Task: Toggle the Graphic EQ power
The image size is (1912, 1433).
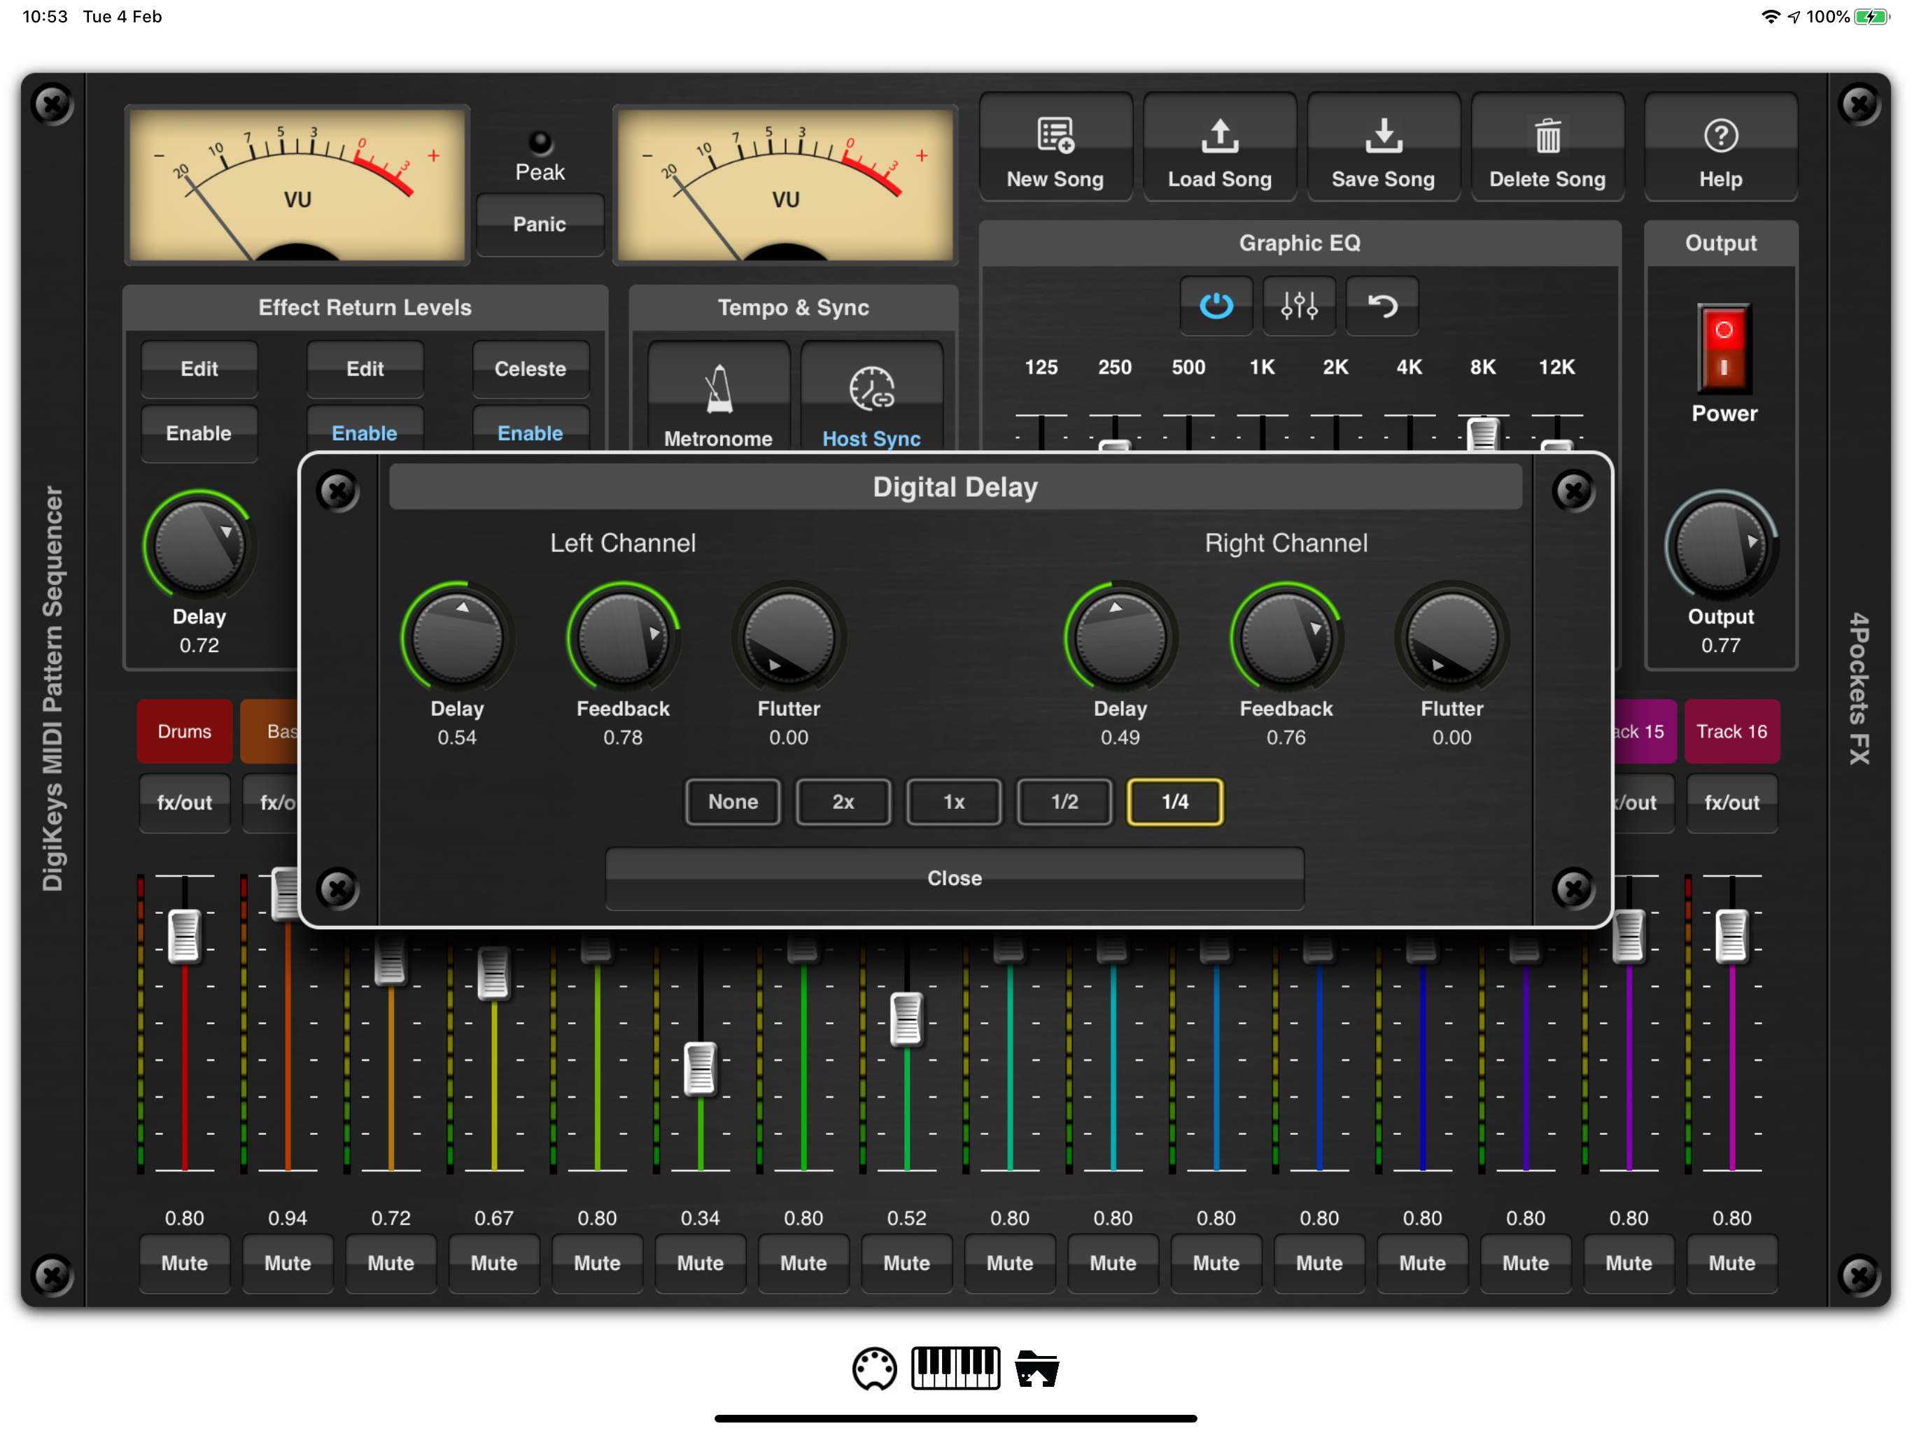Action: (1216, 305)
